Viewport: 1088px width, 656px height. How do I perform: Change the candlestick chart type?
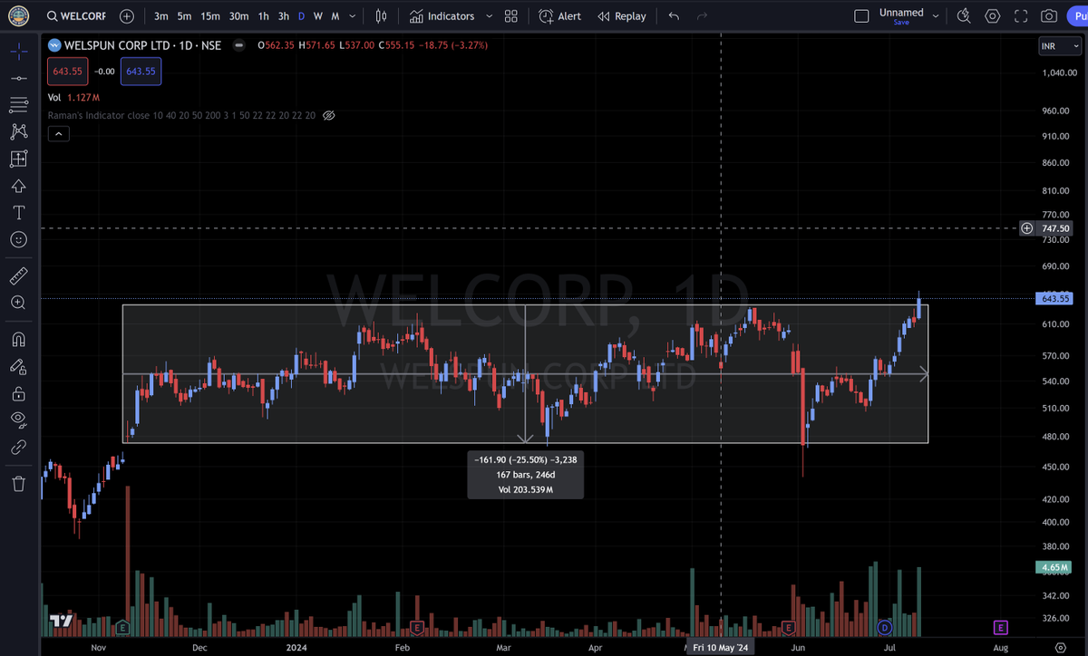tap(382, 16)
